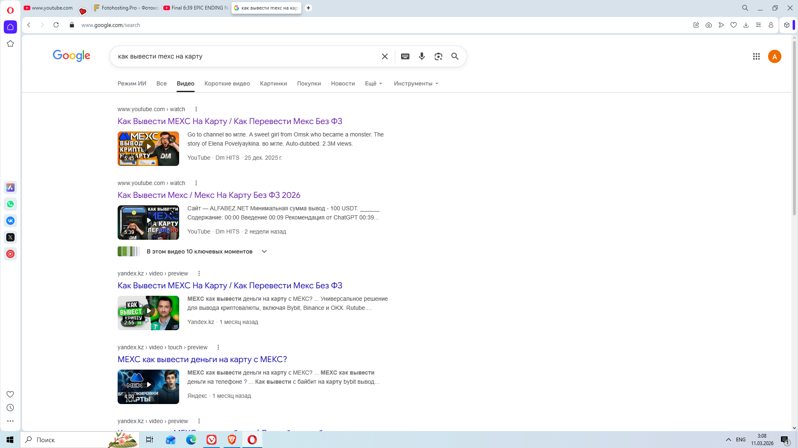
Task: Open Opera snapshot camera icon
Action: point(709,25)
